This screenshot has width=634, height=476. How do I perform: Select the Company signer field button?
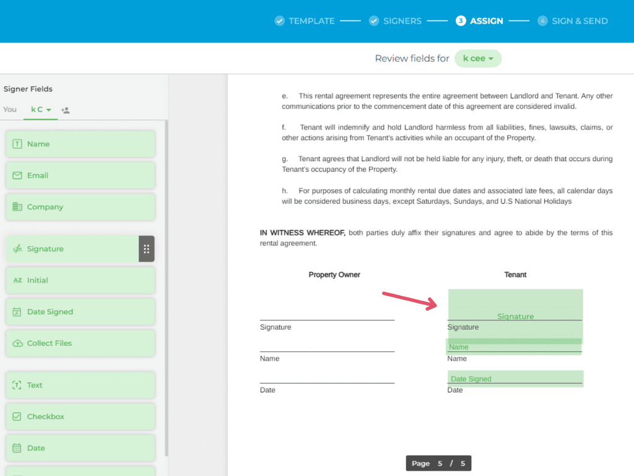coord(80,207)
